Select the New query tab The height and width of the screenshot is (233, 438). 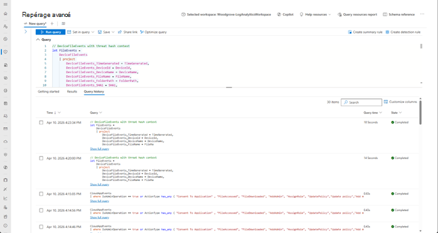[x=35, y=24]
